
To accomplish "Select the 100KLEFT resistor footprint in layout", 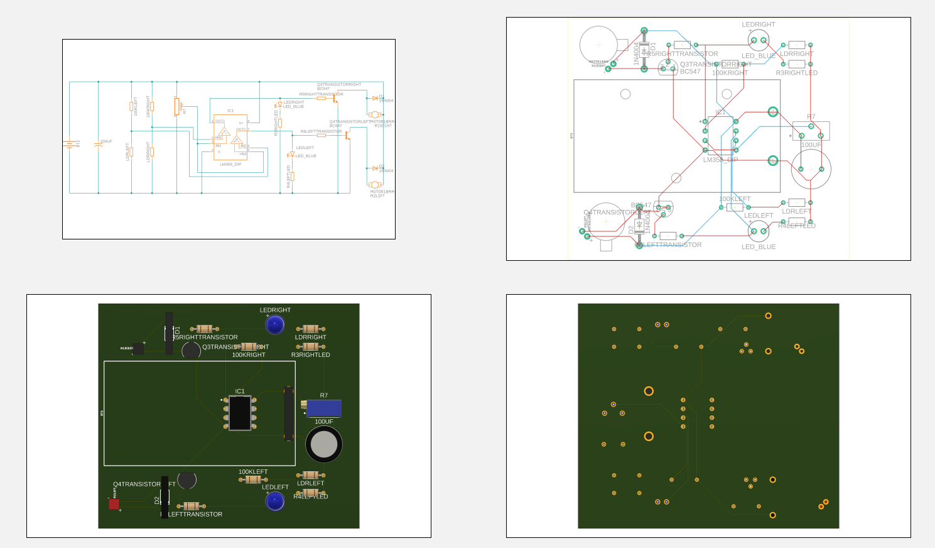I will click(x=735, y=207).
